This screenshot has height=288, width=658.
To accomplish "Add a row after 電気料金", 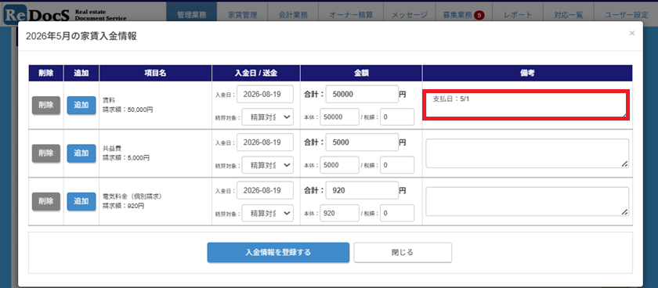I will tap(81, 201).
